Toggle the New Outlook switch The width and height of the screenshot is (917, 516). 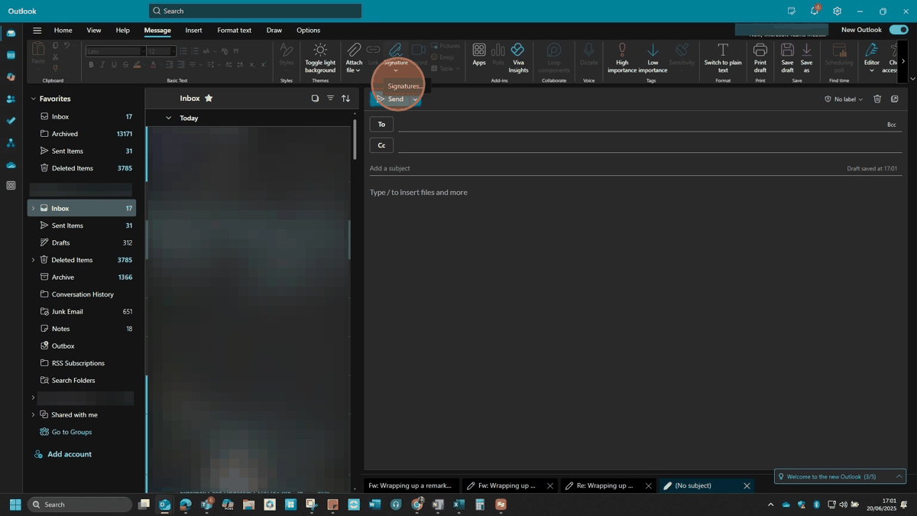coord(899,30)
